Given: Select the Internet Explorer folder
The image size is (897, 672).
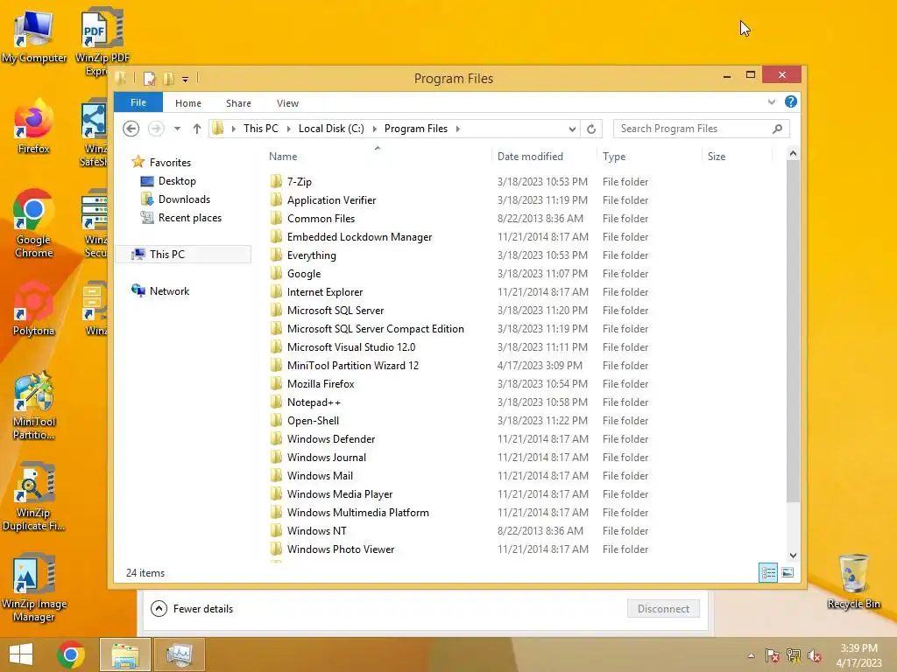Looking at the screenshot, I should pyautogui.click(x=325, y=292).
